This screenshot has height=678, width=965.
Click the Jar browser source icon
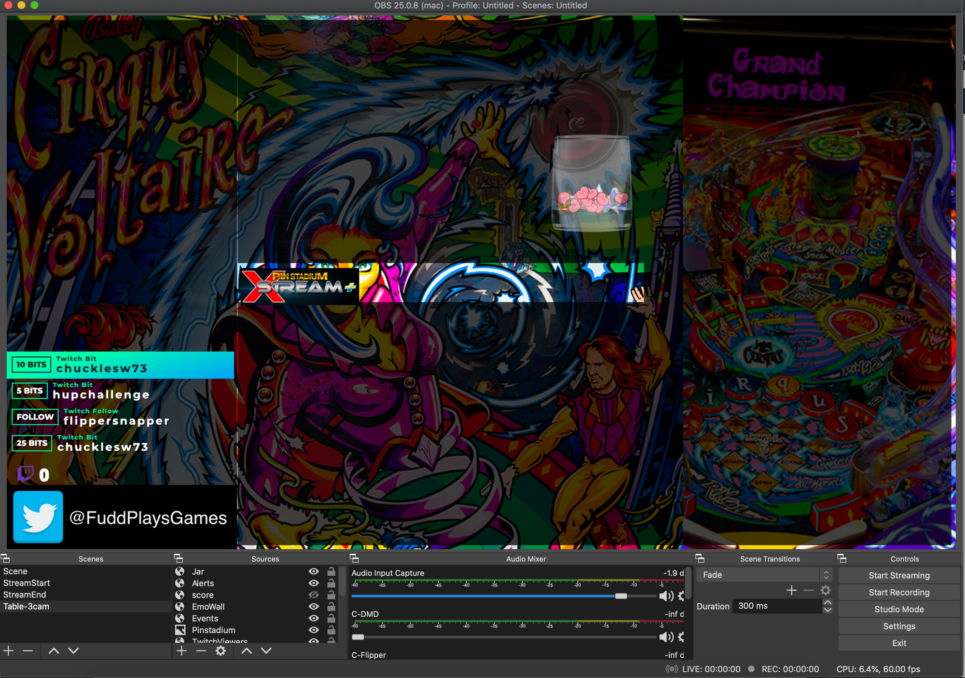tap(180, 571)
